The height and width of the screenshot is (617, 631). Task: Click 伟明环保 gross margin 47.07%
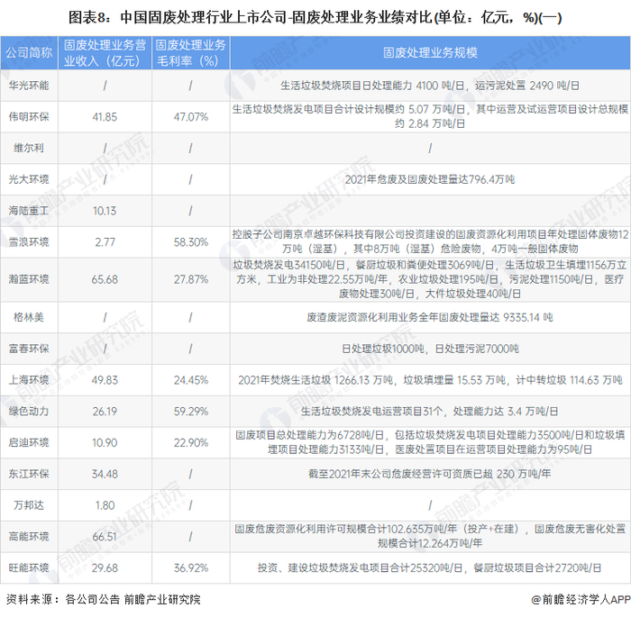coord(191,117)
